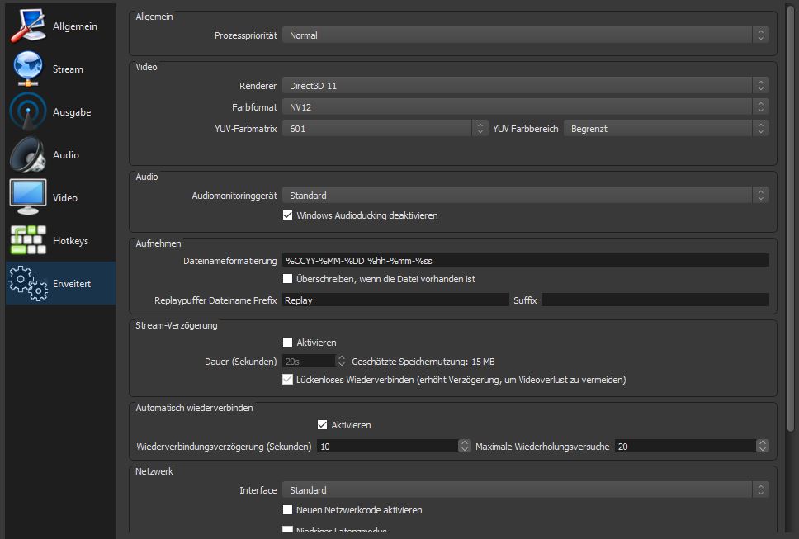Viewport: 799px width, 539px height.
Task: Click the Wiederverbindungsverzögerung value field
Action: click(x=387, y=447)
